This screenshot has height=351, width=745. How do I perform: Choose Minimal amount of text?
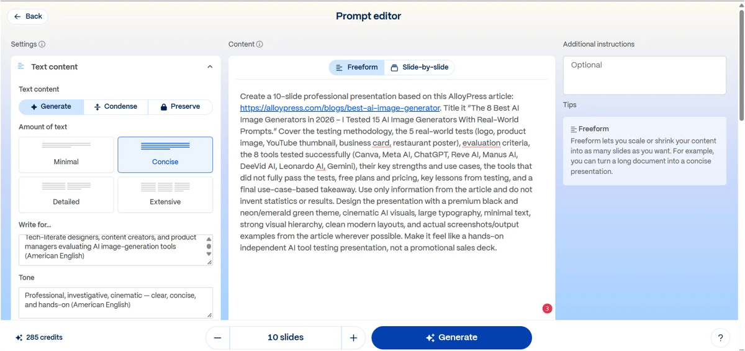point(66,155)
